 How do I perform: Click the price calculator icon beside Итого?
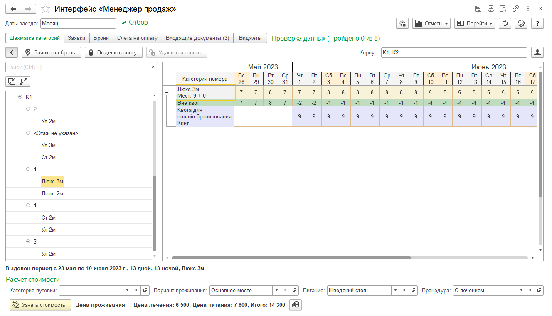click(x=296, y=305)
